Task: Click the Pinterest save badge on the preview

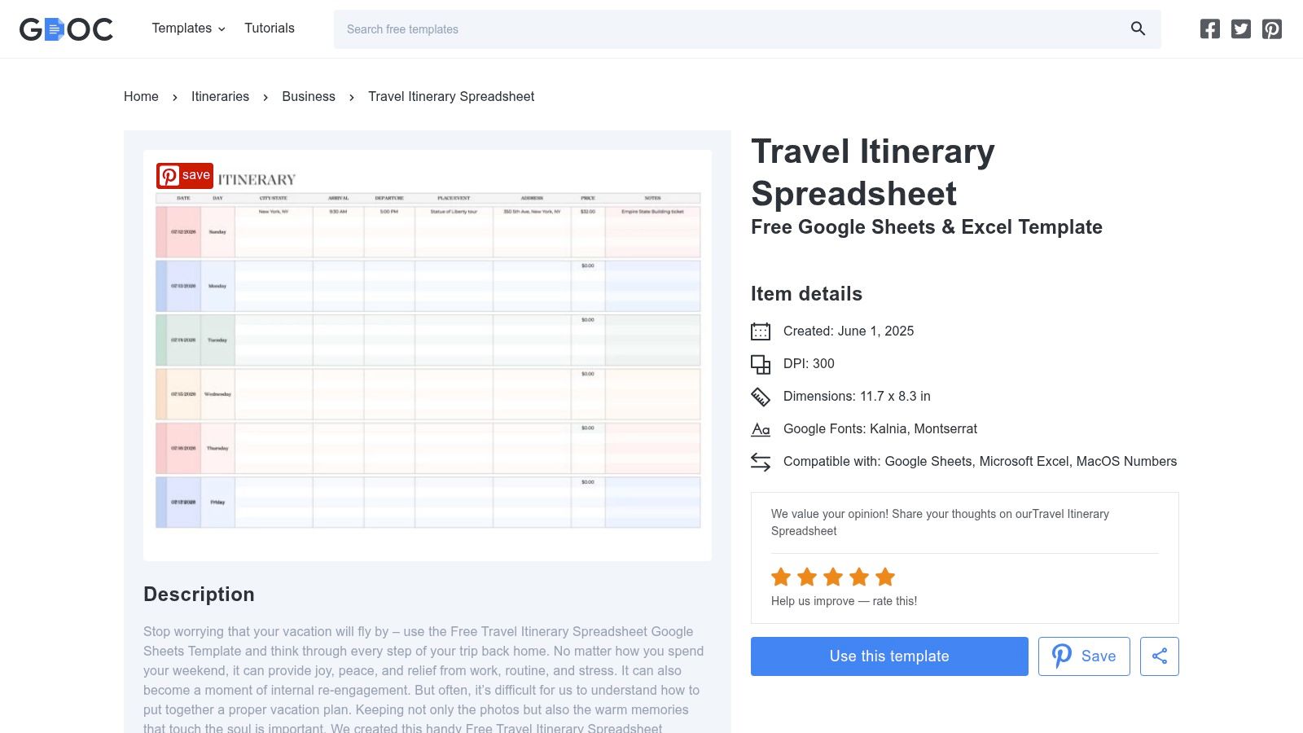Action: pos(185,174)
